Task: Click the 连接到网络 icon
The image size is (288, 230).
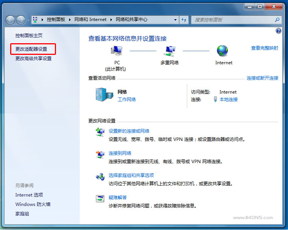Action: pyautogui.click(x=100, y=154)
